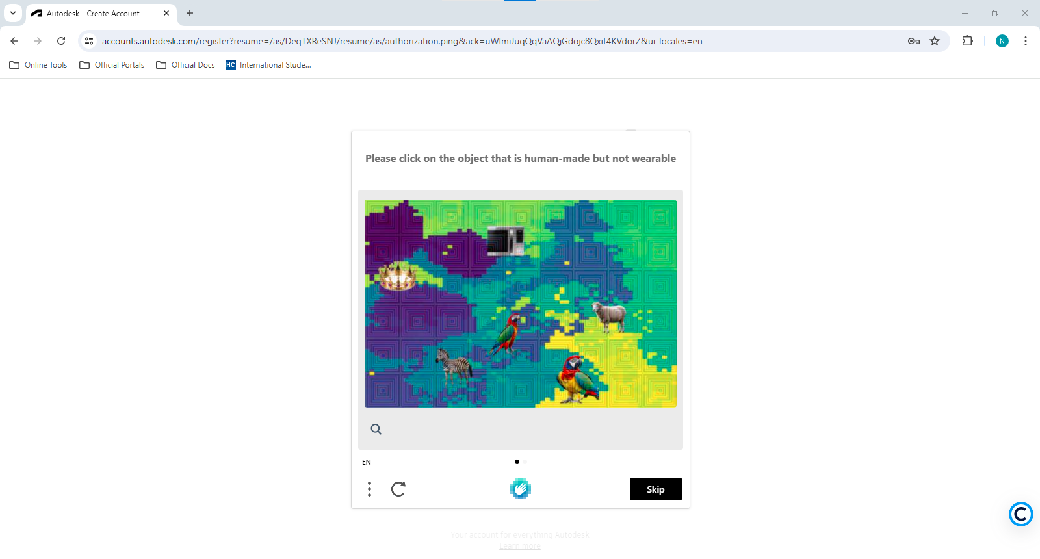Click the blue circular C widget

1021,514
